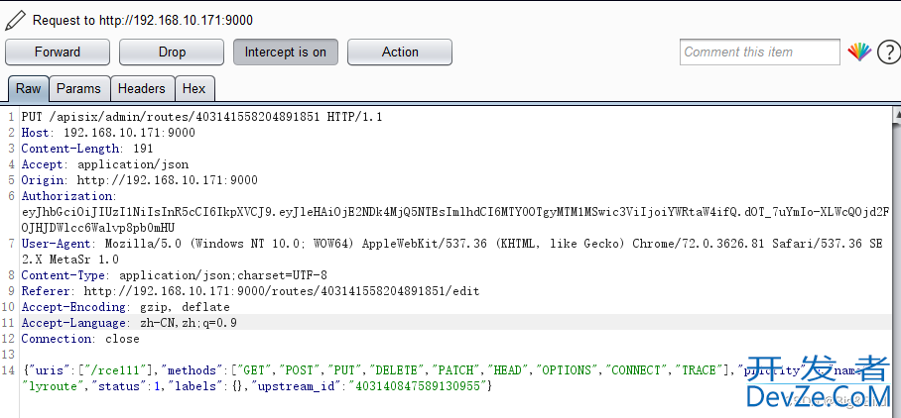Image resolution: width=901 pixels, height=418 pixels.
Task: Click the Accept-Language: zh-CN line
Action: coord(129,323)
